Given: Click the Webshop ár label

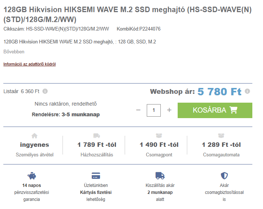Looking at the screenshot, I should tap(172, 92).
